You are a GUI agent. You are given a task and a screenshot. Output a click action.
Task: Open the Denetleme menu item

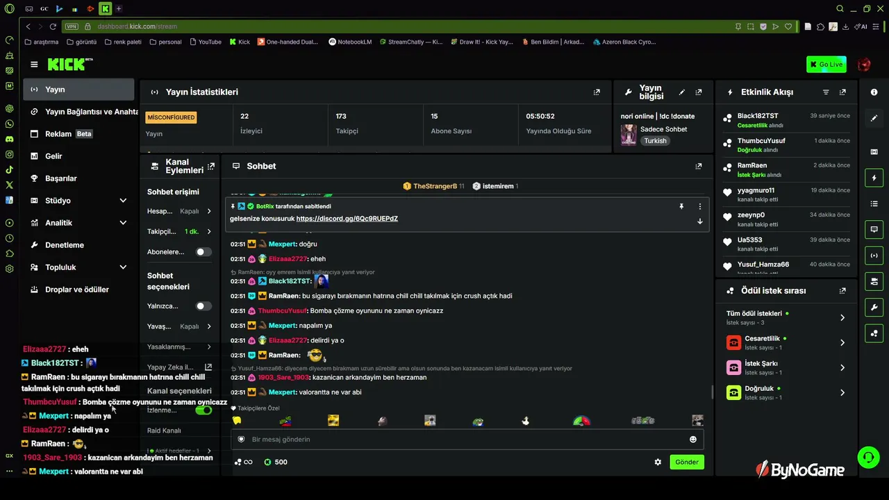click(78, 245)
